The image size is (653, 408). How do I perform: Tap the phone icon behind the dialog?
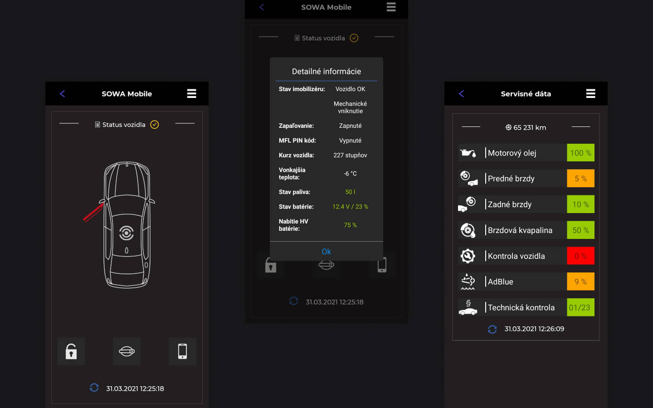[382, 265]
